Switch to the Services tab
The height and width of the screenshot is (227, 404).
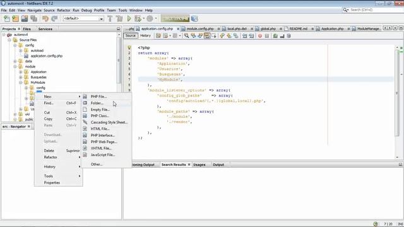45,29
